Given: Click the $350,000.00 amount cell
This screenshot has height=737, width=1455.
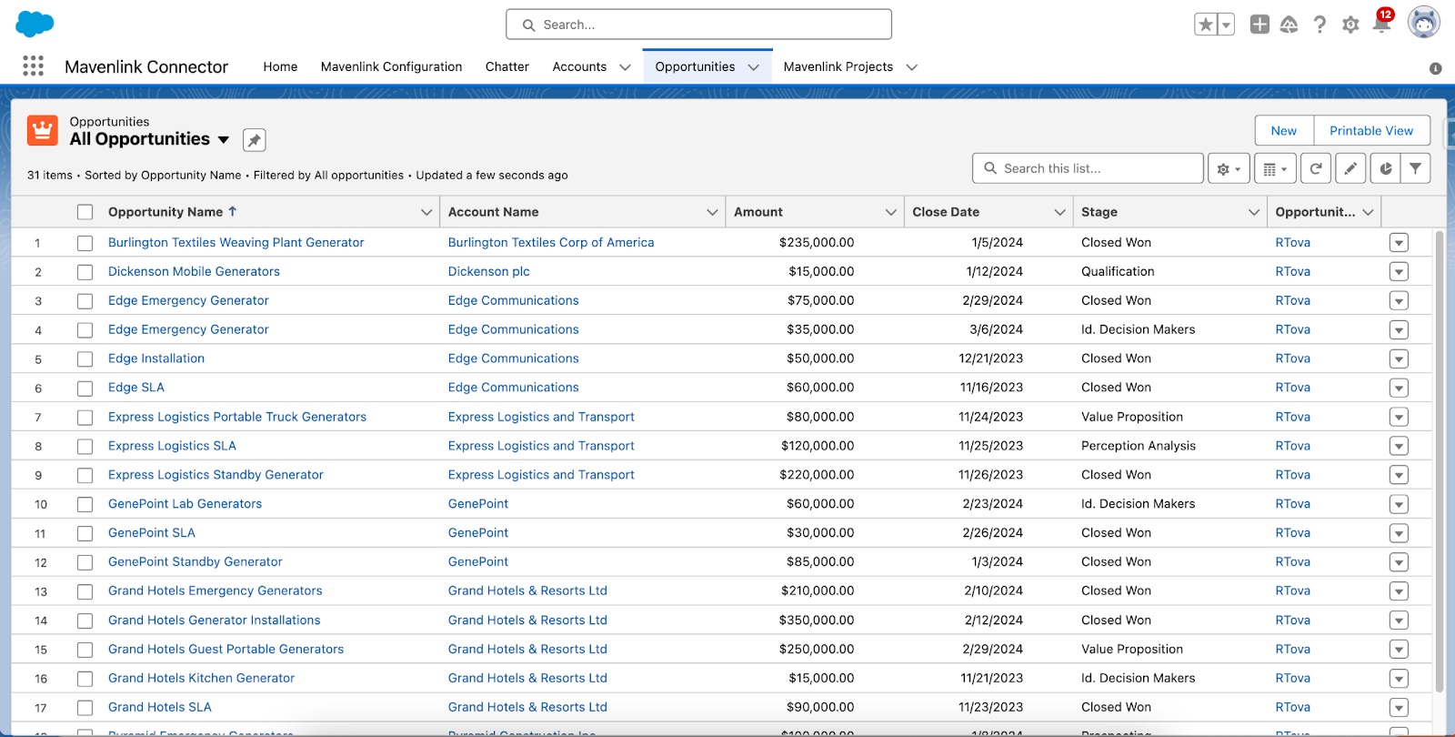Looking at the screenshot, I should point(817,621).
